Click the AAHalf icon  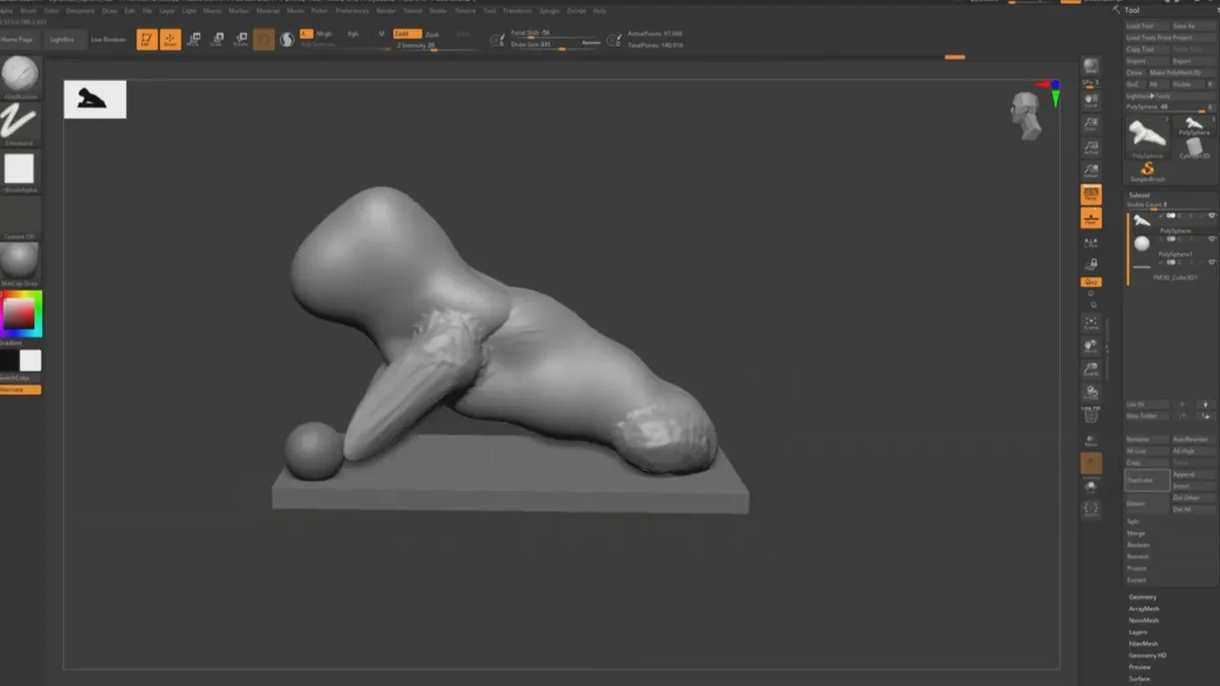(1091, 171)
